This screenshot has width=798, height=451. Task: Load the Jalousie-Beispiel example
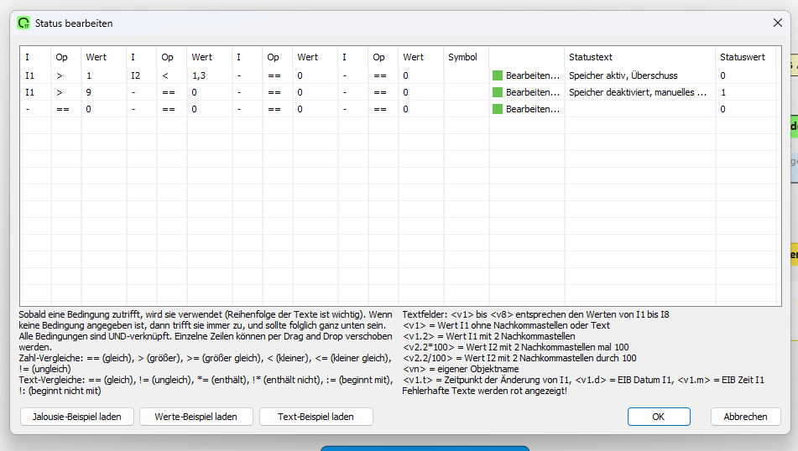click(x=77, y=417)
